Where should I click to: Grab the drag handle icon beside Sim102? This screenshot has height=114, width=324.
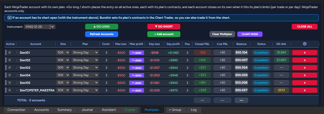(x=17, y=60)
